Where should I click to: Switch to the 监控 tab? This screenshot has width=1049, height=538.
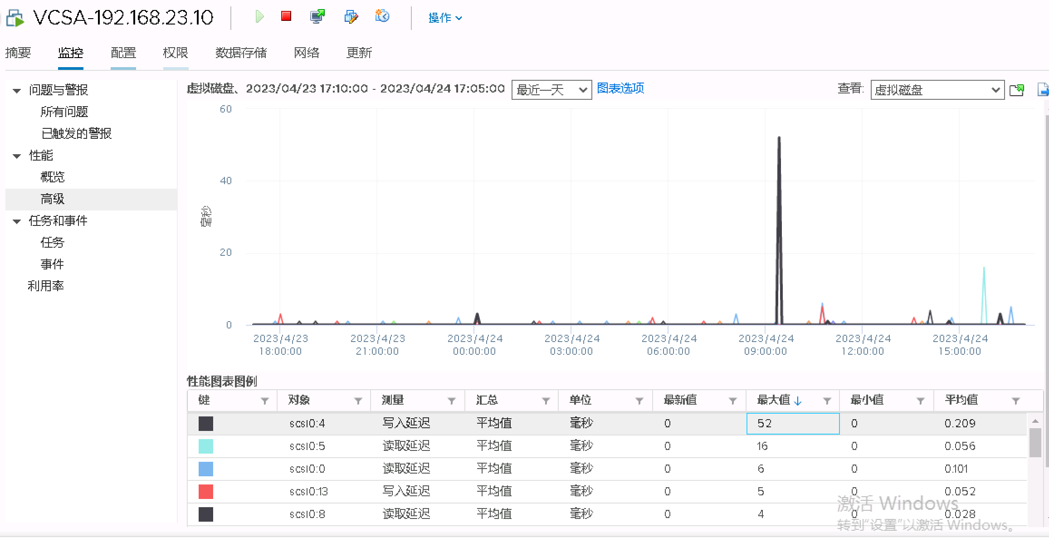[x=71, y=53]
